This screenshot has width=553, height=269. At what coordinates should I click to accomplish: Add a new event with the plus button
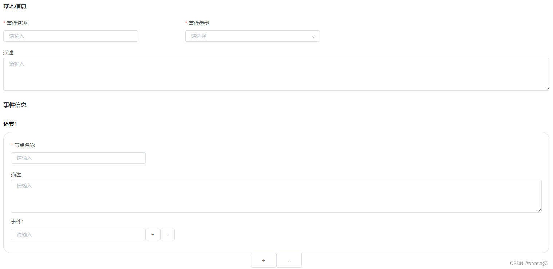click(153, 234)
